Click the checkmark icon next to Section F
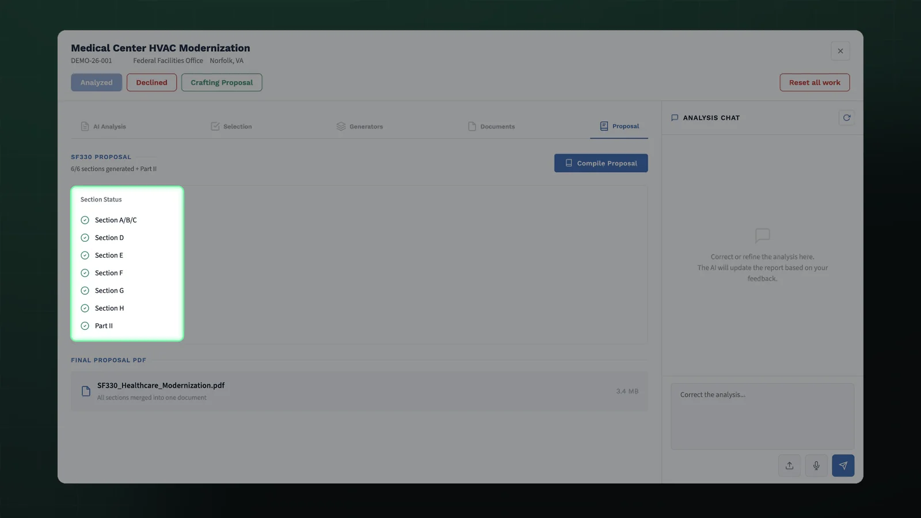The height and width of the screenshot is (518, 921). [x=85, y=273]
